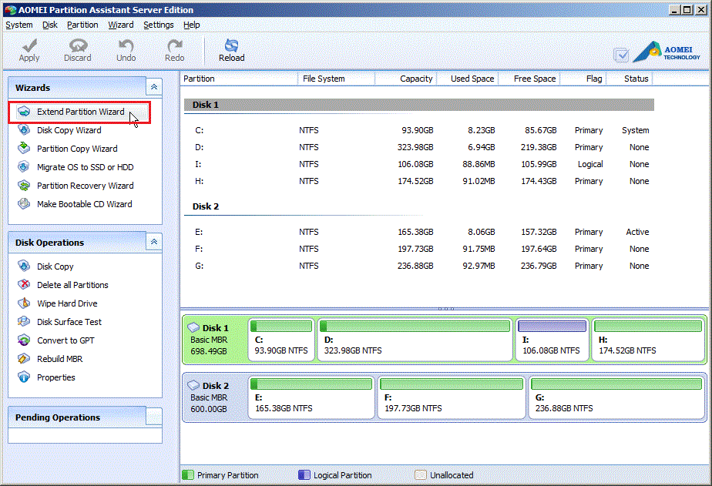This screenshot has height=486, width=712.
Task: Select Convert to GPT operation
Action: coord(65,340)
